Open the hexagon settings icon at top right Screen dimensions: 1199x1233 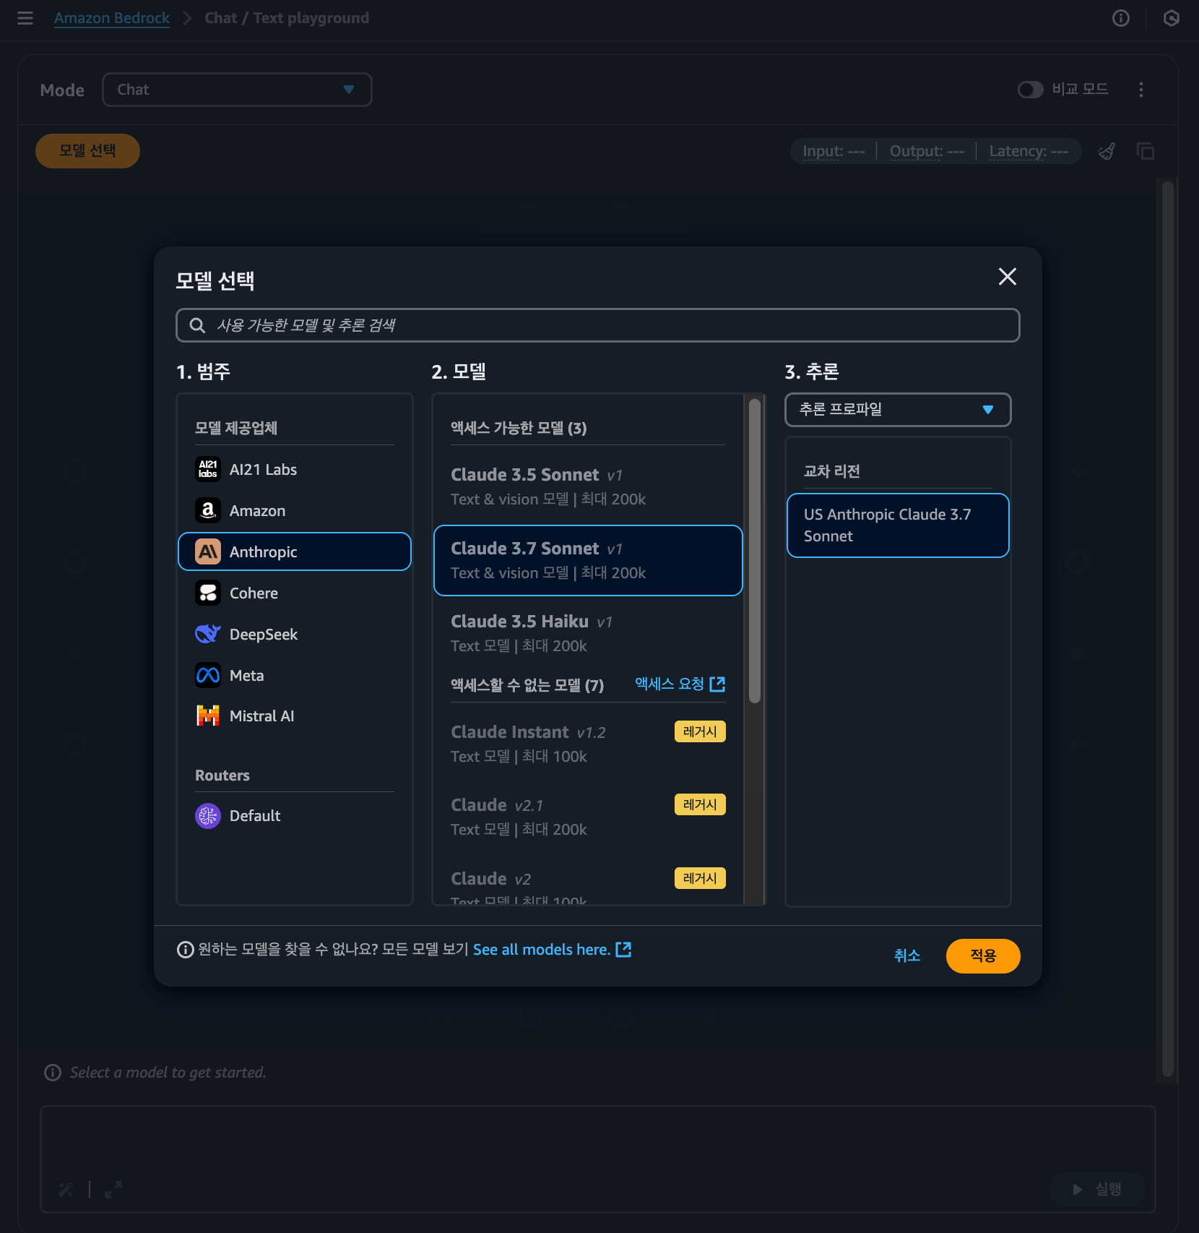(1172, 18)
